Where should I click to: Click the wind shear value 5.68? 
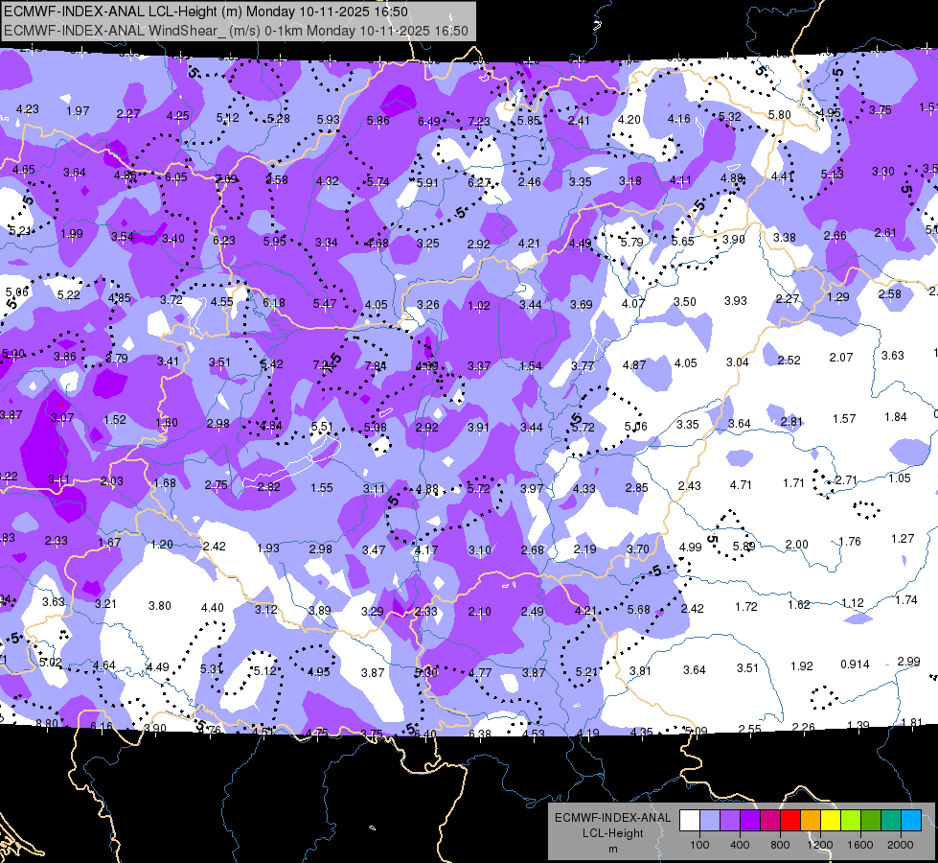(638, 609)
